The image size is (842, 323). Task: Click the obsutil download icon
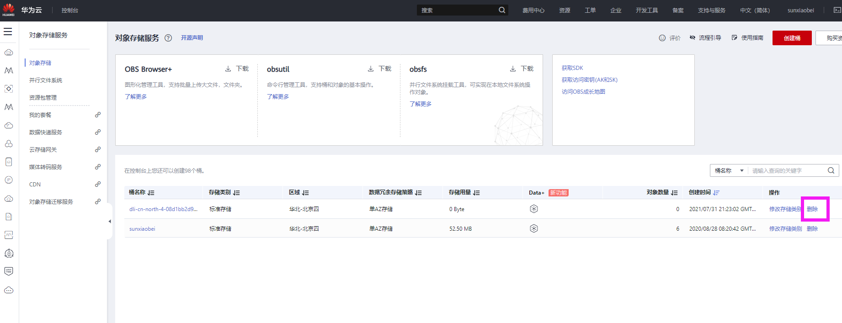[371, 69]
